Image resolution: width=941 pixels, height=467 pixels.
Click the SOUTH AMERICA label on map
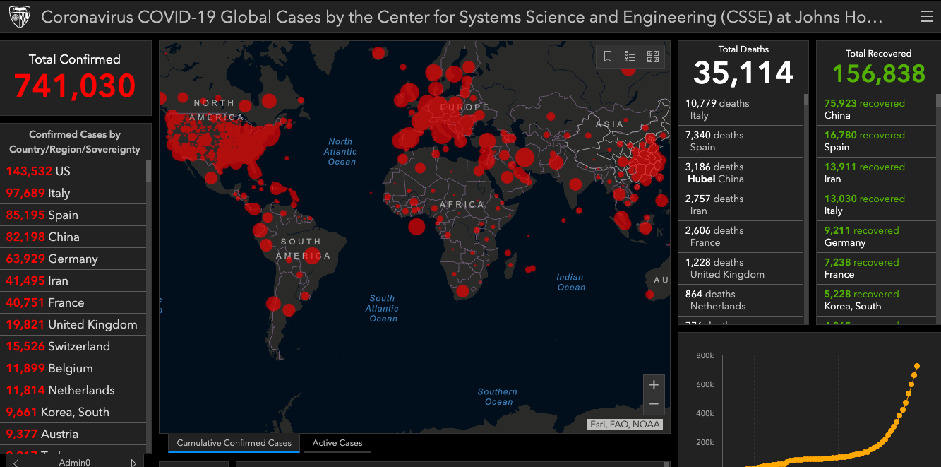click(x=301, y=249)
